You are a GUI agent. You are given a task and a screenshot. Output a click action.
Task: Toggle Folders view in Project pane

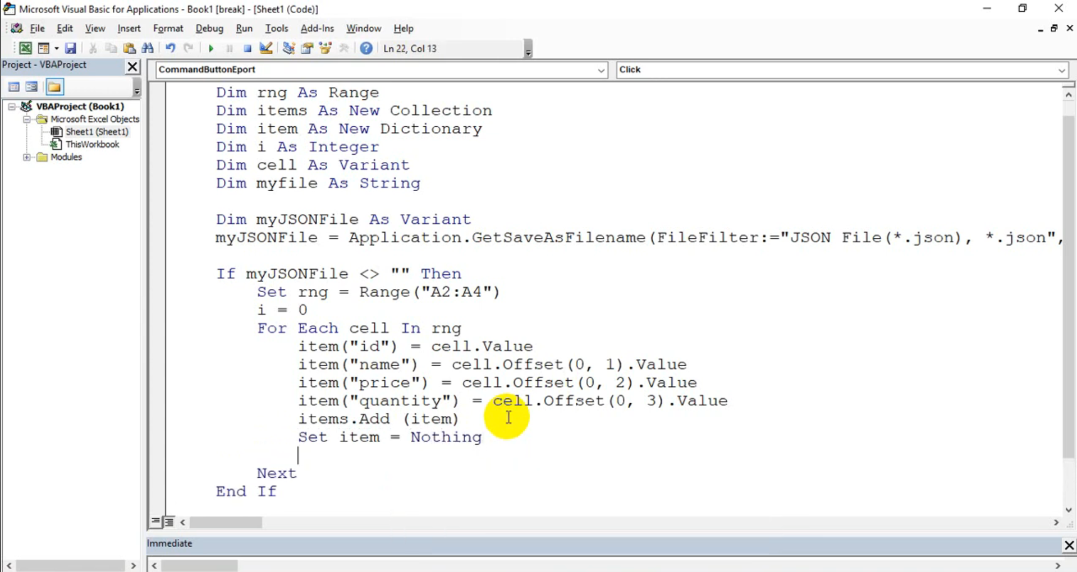pos(54,87)
